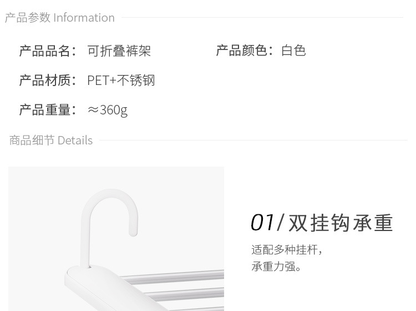Click the weight value ≈360g
The image size is (416, 311).
coord(108,110)
